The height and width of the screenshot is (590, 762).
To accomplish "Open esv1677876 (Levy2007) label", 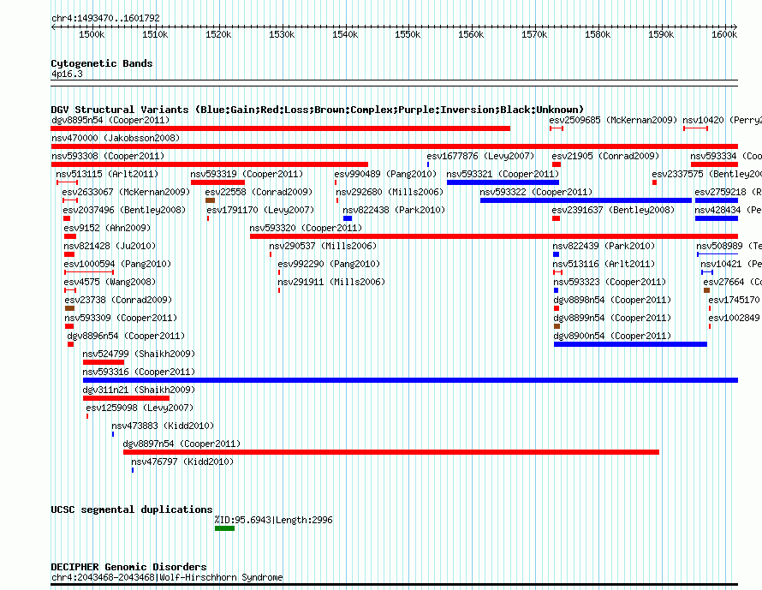I will [480, 156].
